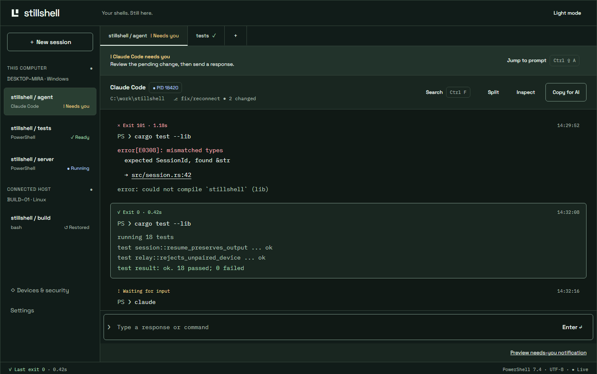The image size is (597, 374).
Task: Click the Copy for AI button
Action: (566, 92)
